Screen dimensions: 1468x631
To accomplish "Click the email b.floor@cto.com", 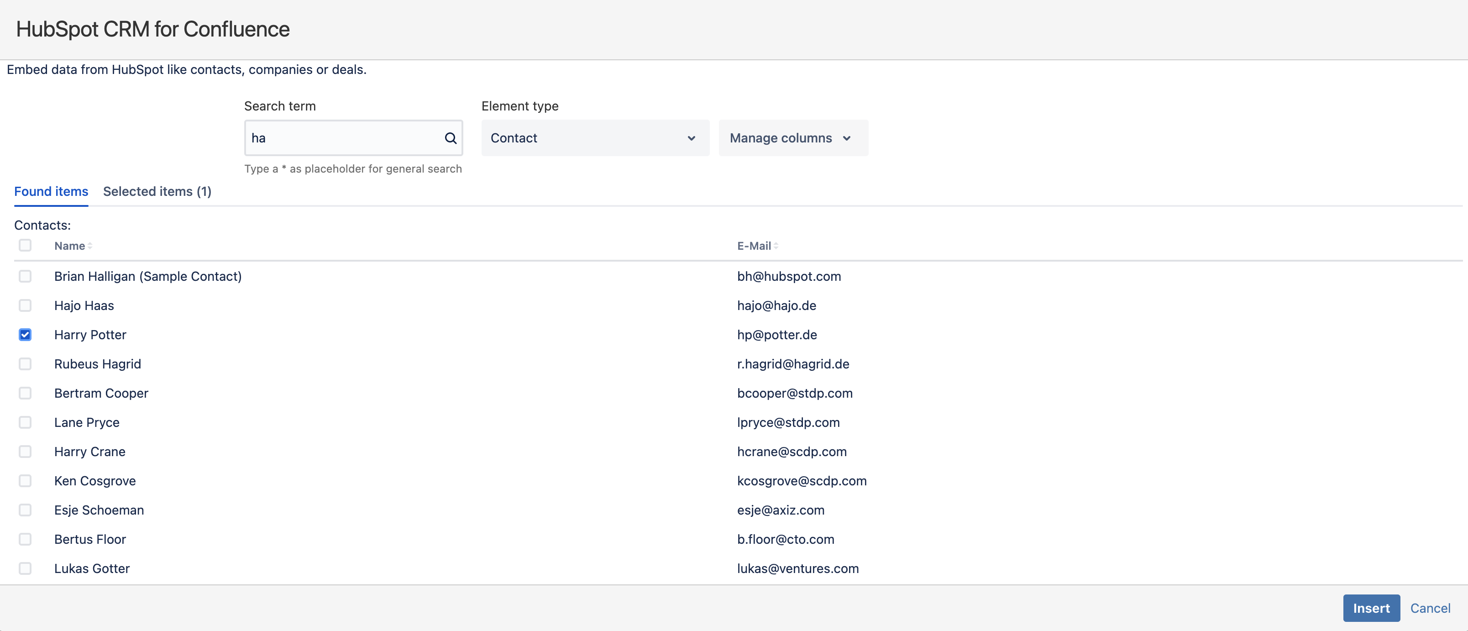I will 786,539.
